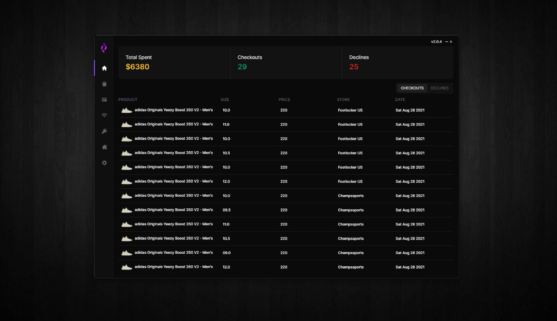Select size 09.5 cell in Champssports row
The image size is (557, 321).
pos(227,210)
